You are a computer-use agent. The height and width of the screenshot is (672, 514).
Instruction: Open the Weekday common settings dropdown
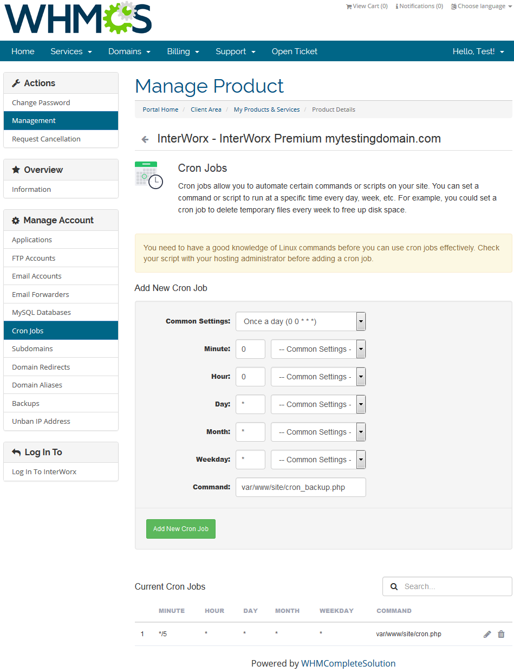click(x=318, y=460)
